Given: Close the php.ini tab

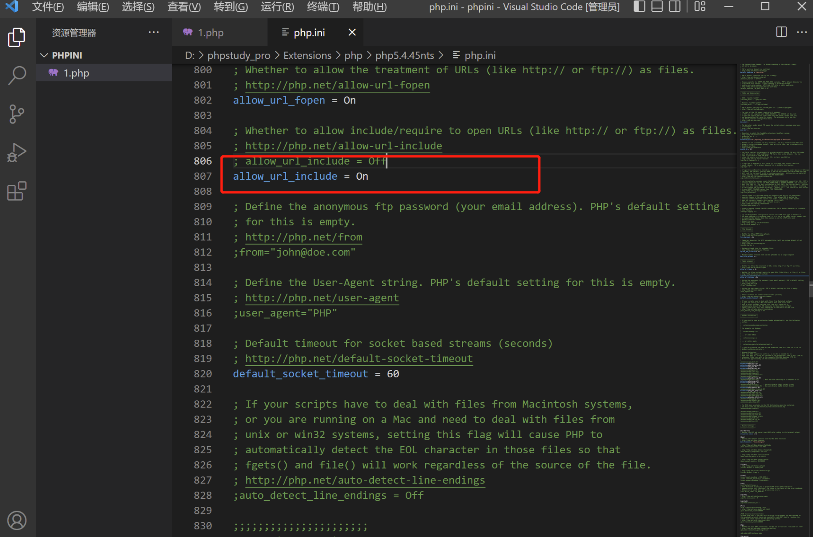Looking at the screenshot, I should point(352,32).
